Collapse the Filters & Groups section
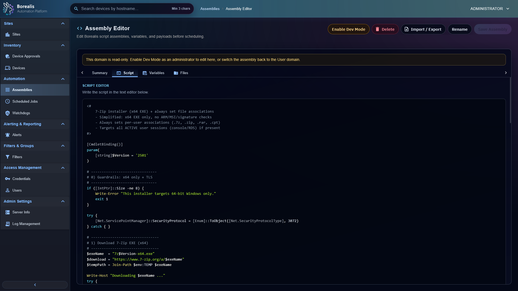 [x=63, y=146]
